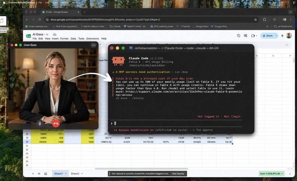Click the Claude Code terminal input prompt
Viewport: 297px width, 181px height.
pos(176,124)
